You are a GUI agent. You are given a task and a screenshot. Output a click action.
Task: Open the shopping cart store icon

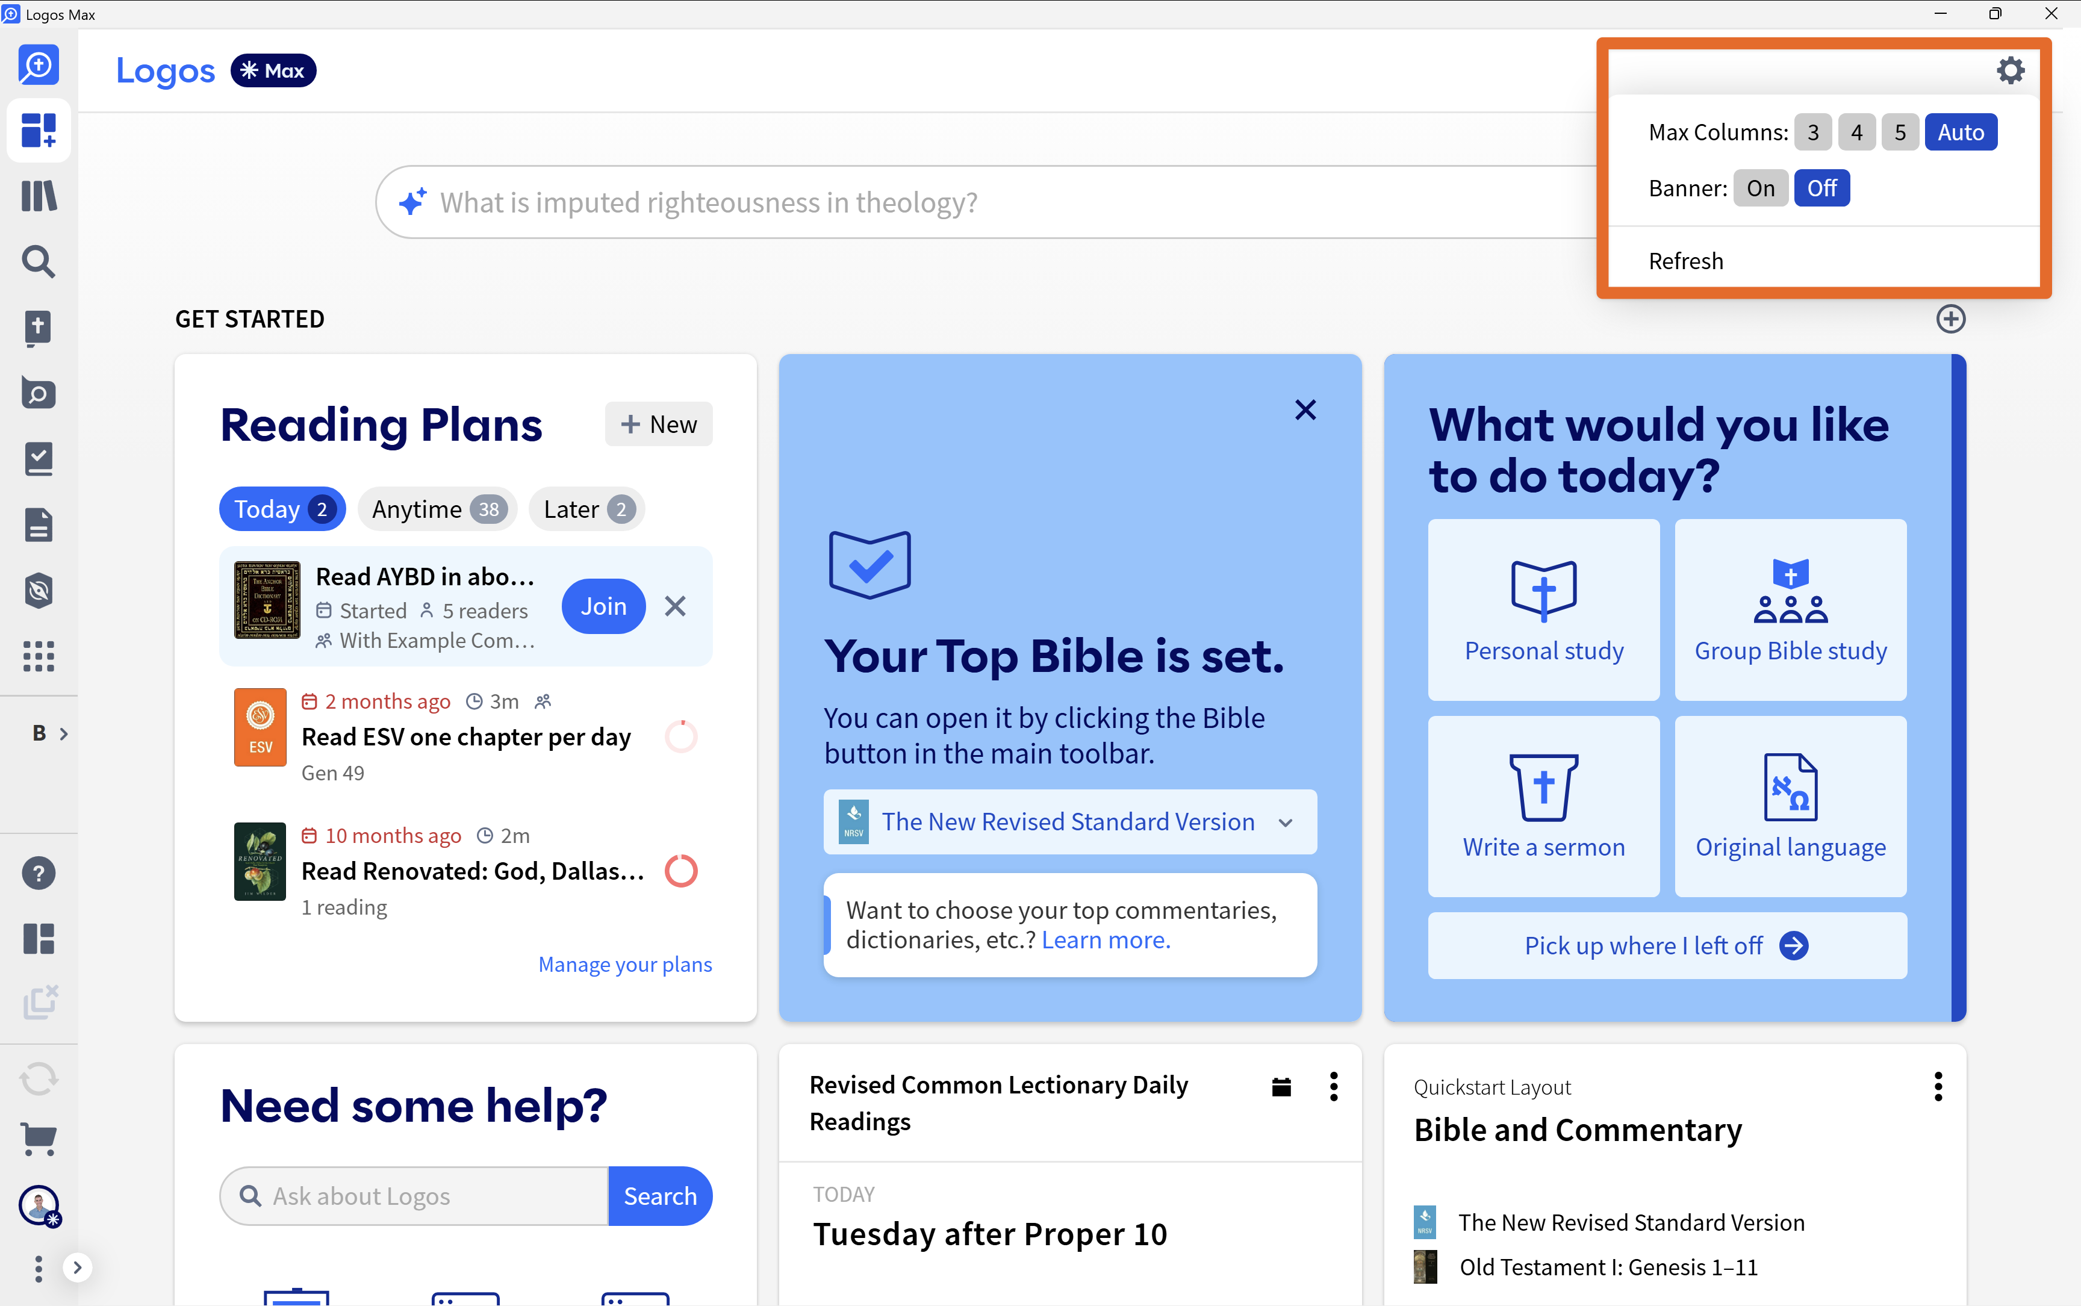[x=39, y=1139]
